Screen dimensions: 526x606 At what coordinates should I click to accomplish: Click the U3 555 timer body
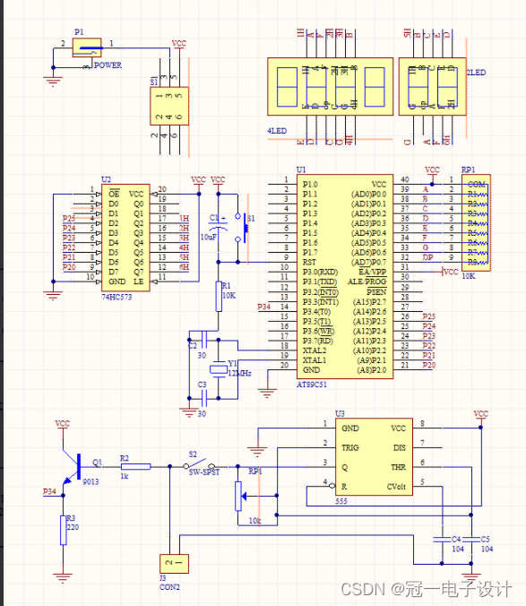click(374, 457)
